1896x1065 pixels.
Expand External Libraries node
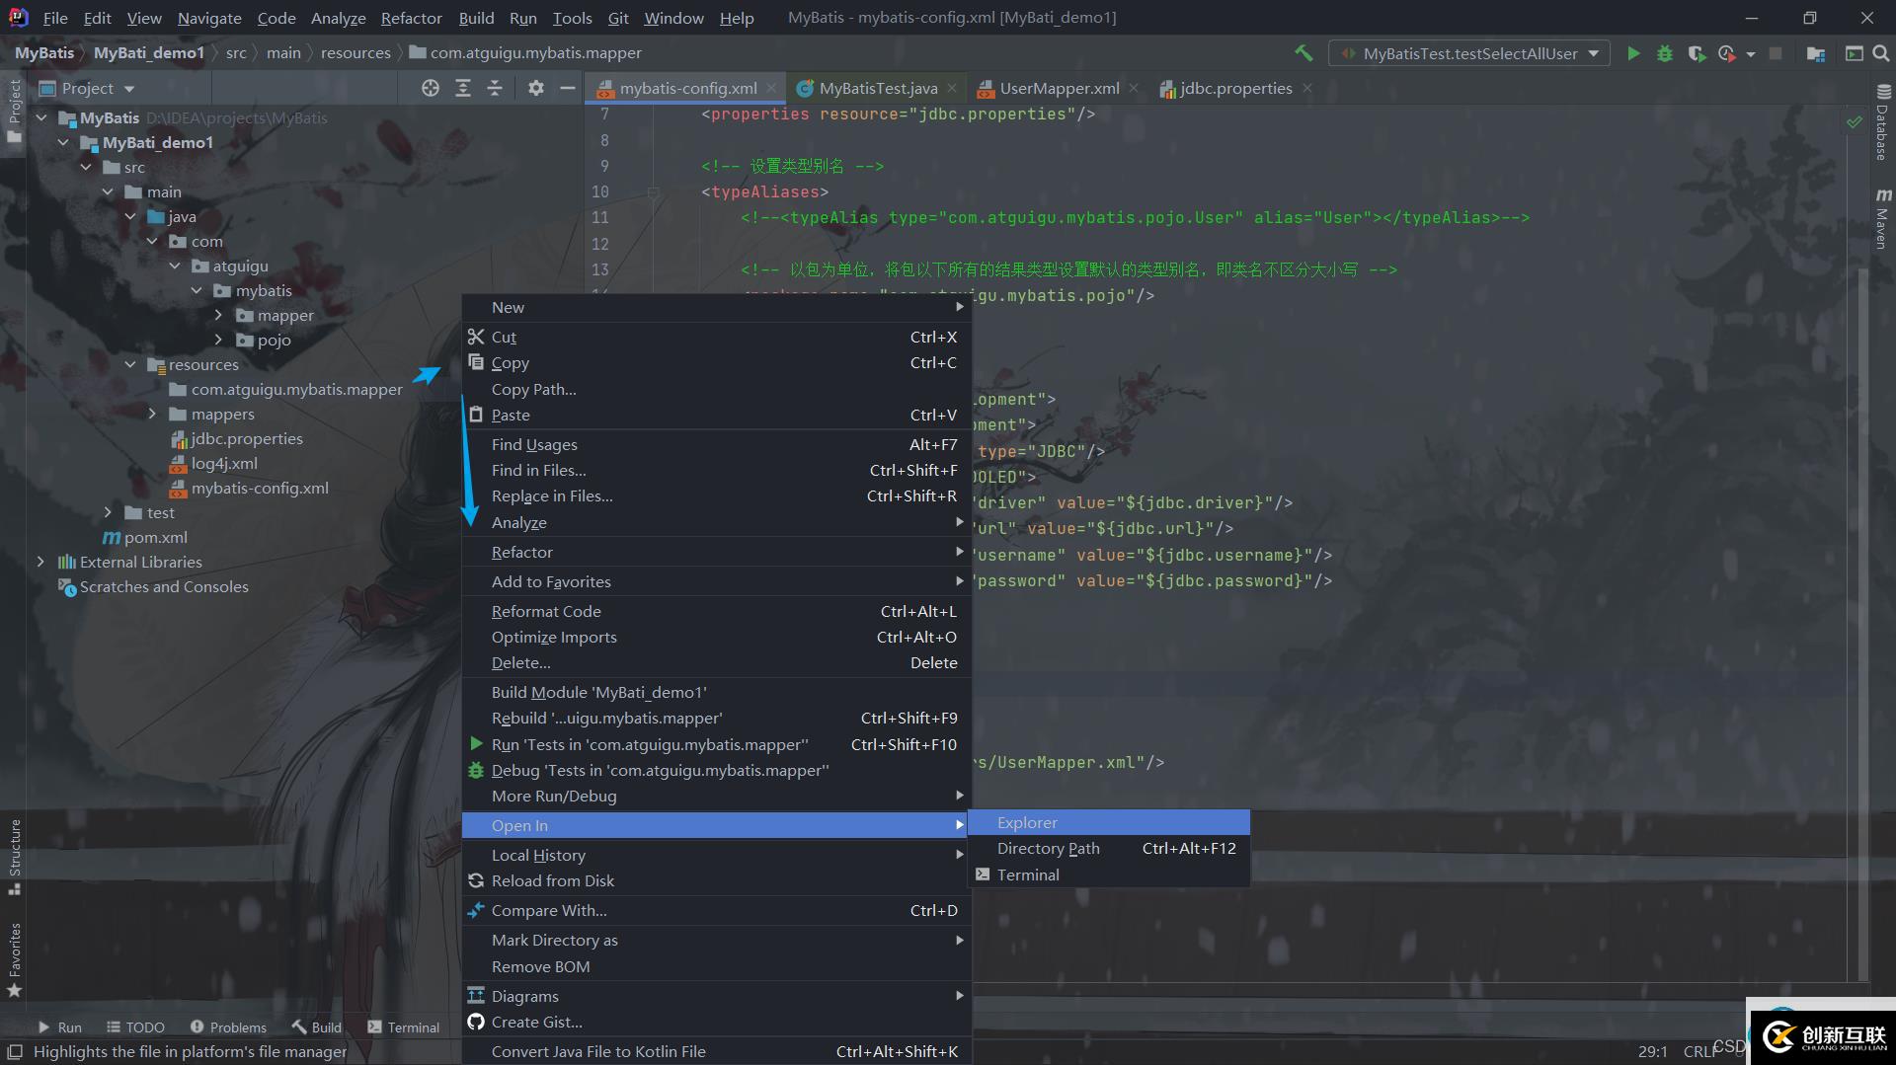tap(40, 562)
